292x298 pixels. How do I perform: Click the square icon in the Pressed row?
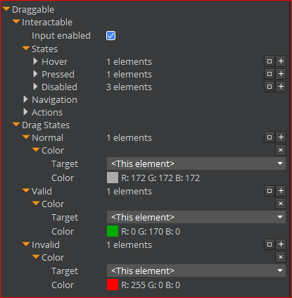269,74
